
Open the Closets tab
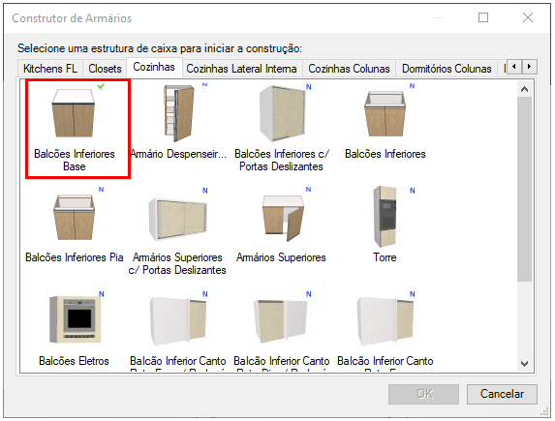tap(105, 69)
